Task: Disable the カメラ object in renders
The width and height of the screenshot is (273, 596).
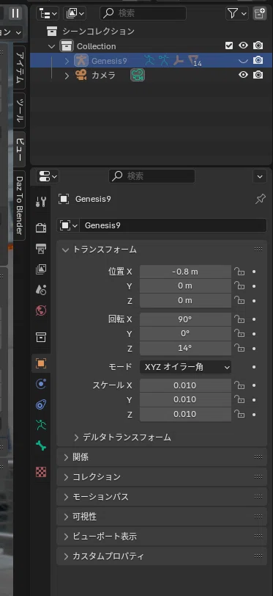Action: pos(258,75)
